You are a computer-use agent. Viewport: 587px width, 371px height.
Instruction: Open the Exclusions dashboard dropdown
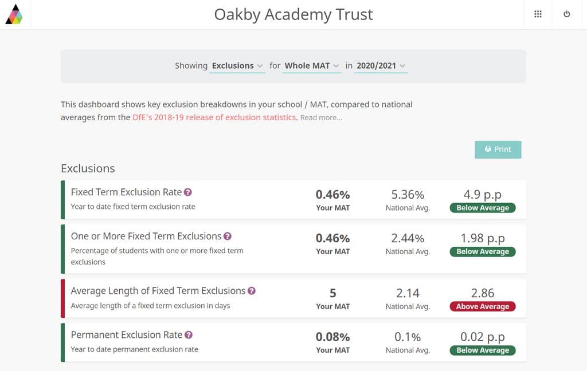tap(237, 66)
